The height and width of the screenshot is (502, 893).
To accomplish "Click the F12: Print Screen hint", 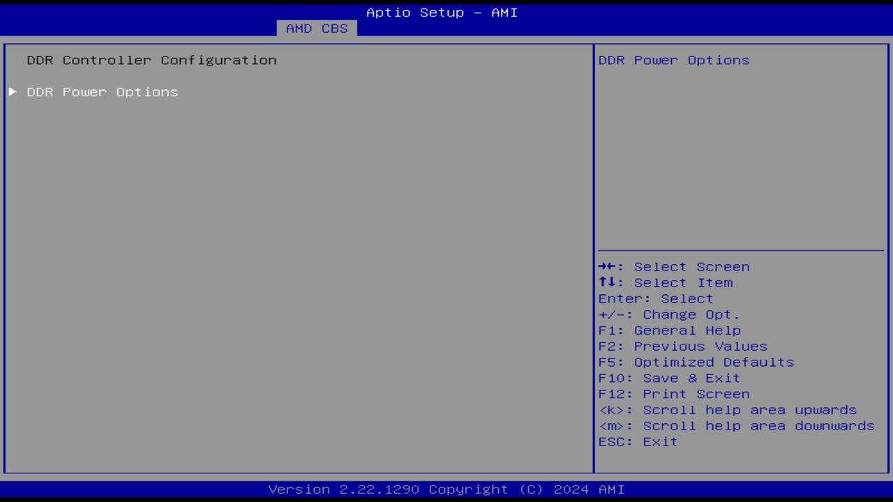I will 674,394.
